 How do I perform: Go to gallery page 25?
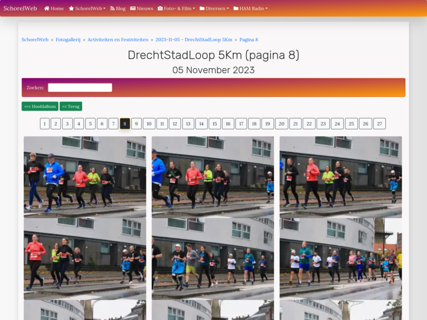(352, 124)
